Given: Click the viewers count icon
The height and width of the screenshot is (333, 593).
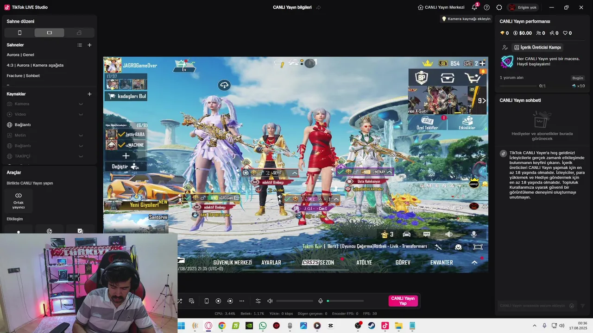Looking at the screenshot, I should [x=538, y=33].
